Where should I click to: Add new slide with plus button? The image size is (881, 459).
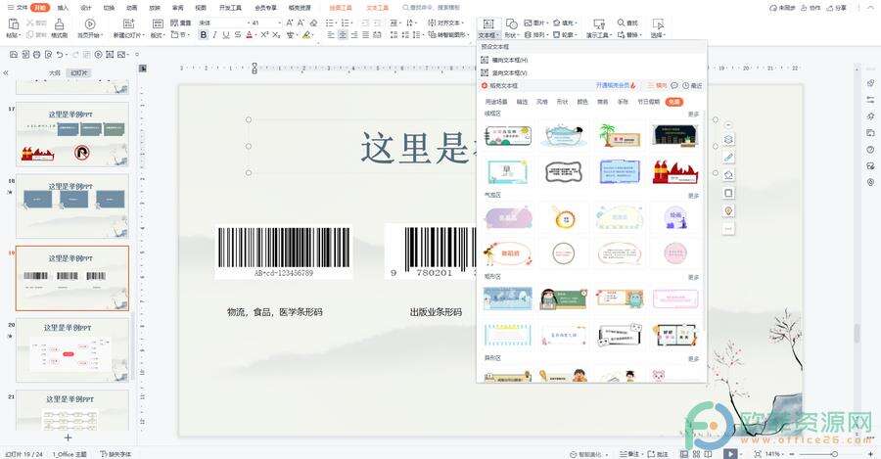pos(68,437)
